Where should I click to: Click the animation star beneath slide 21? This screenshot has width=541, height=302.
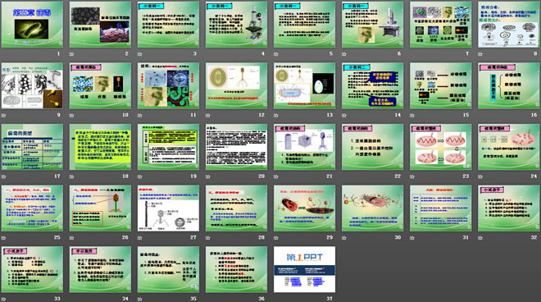tap(276, 176)
